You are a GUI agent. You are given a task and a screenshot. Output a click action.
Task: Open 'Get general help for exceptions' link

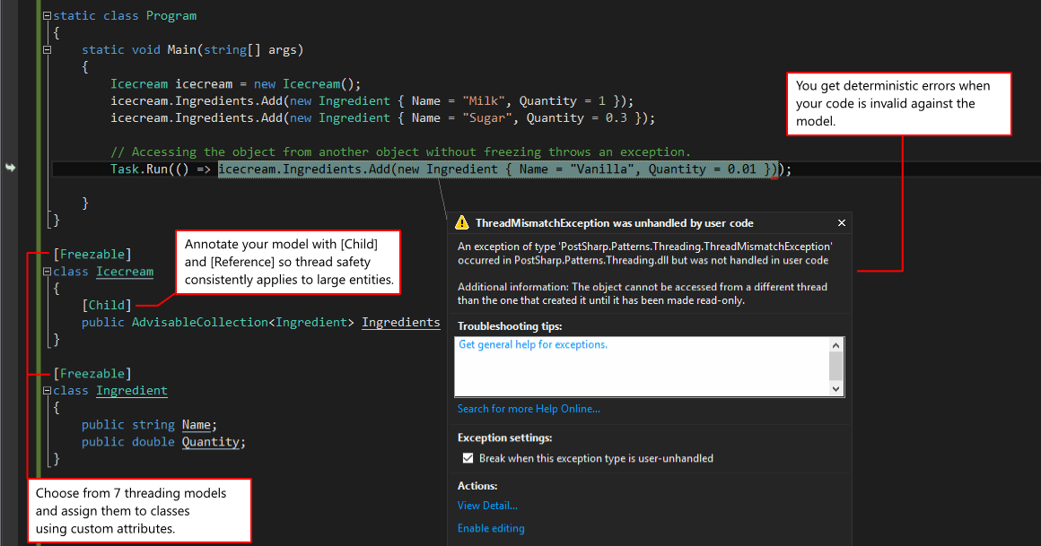click(532, 345)
